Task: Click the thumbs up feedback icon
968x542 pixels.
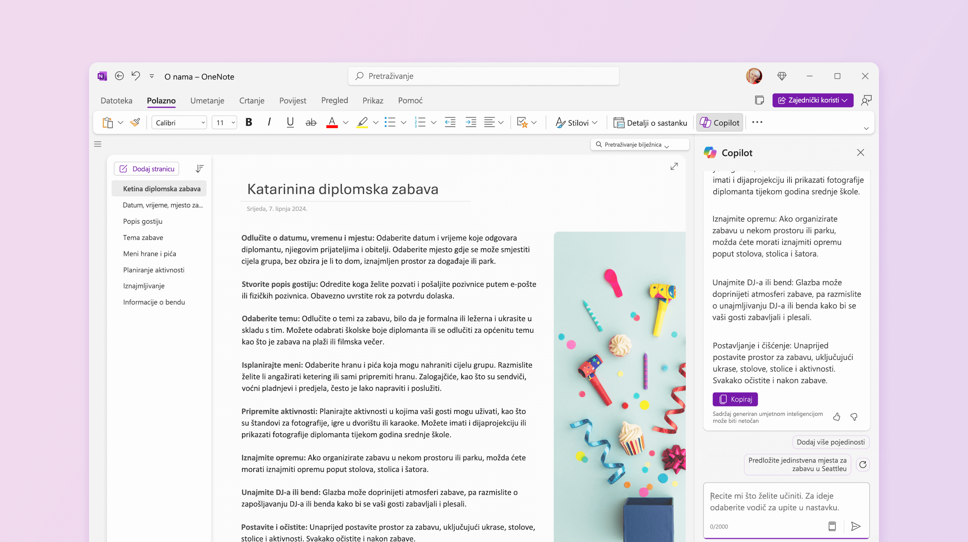Action: (x=836, y=417)
